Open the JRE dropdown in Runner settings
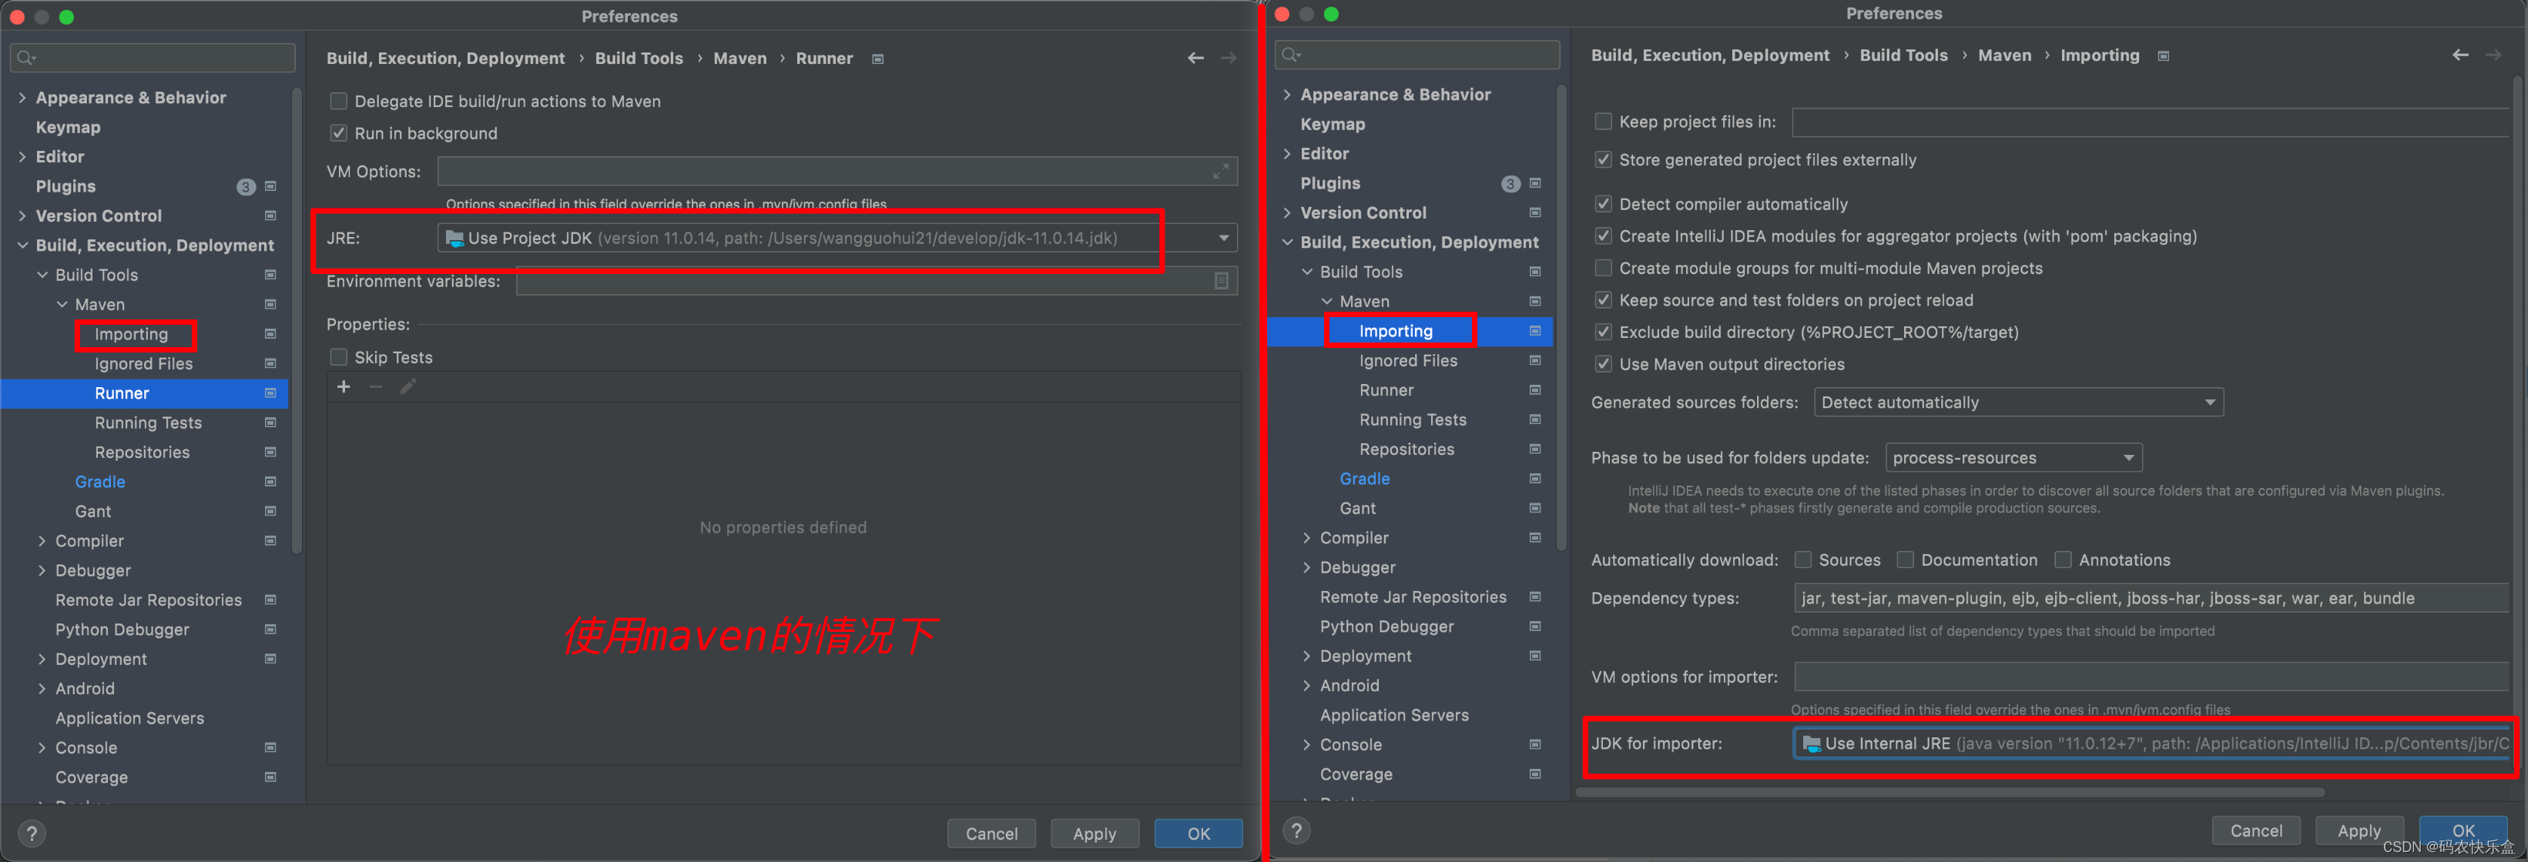Screen dimensions: 2528x862 (x=837, y=239)
